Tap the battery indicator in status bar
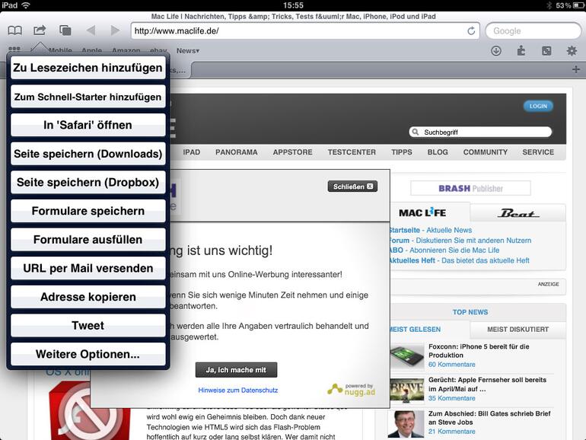The image size is (586, 440). 578,5
